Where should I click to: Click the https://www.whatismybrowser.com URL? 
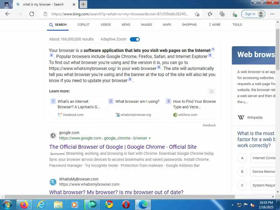tap(89, 184)
